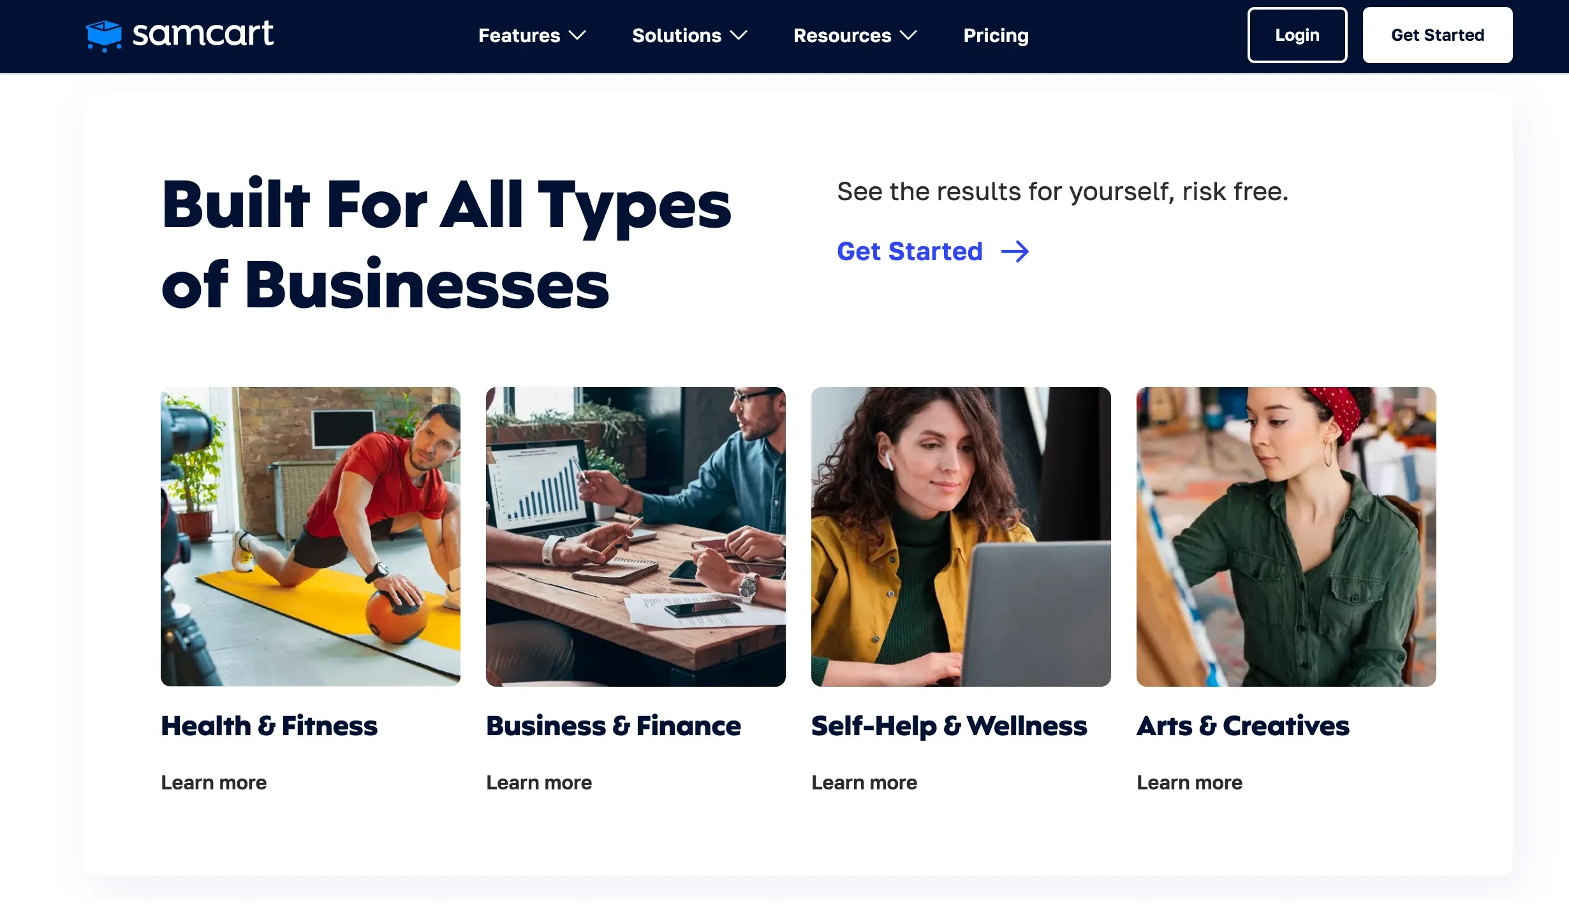The height and width of the screenshot is (908, 1569).
Task: Click Learn more under Self-Help & Wellness
Action: click(864, 782)
